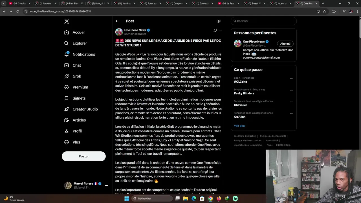Open One Piece News author name on post
The width and height of the screenshot is (361, 203).
click(135, 30)
